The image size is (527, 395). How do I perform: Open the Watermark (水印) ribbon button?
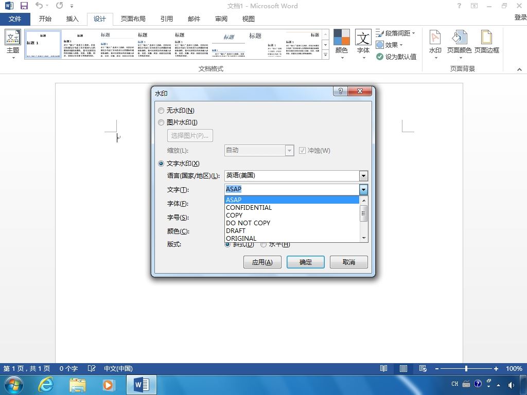click(435, 44)
